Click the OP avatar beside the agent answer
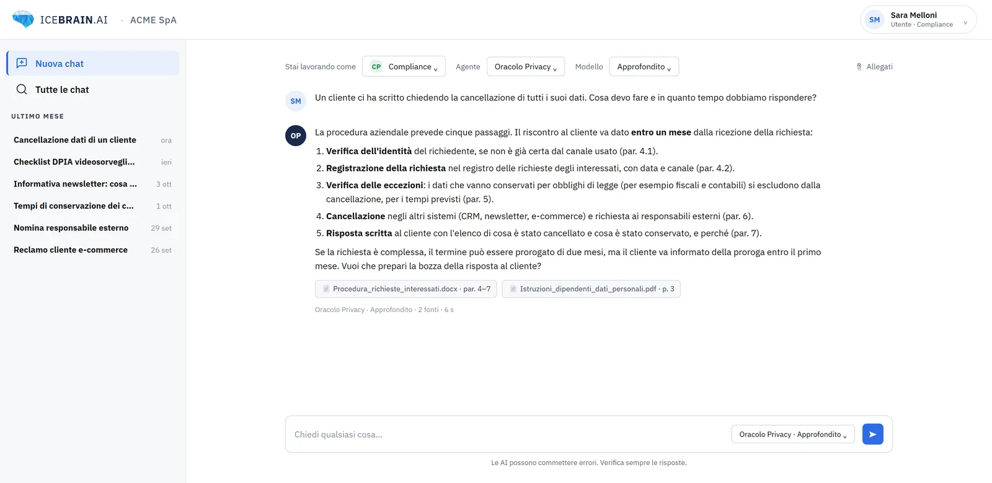 click(296, 136)
